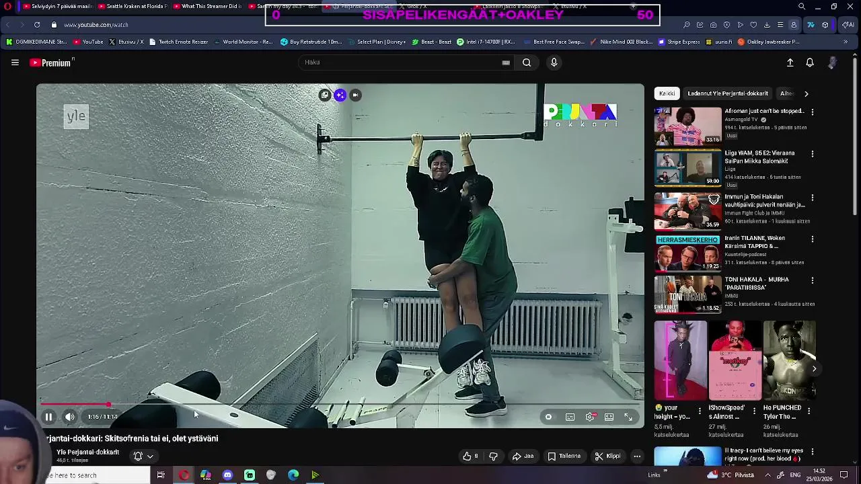Viewport: 861px width, 484px height.
Task: Open the account avatar menu
Action: tap(833, 63)
